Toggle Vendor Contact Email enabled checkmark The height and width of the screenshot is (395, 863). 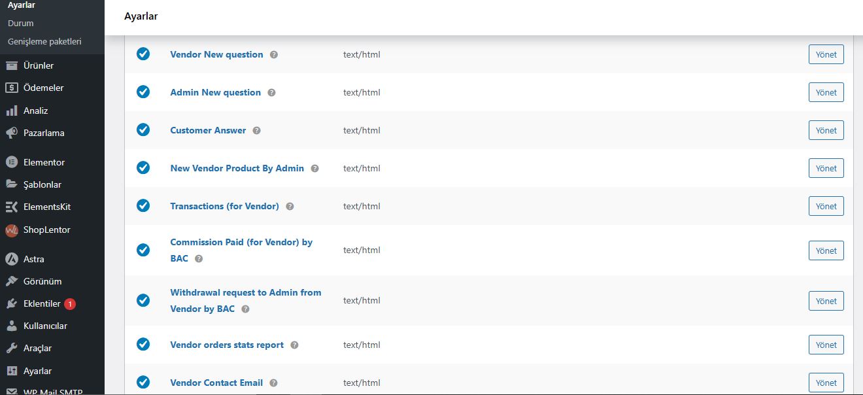(x=143, y=383)
